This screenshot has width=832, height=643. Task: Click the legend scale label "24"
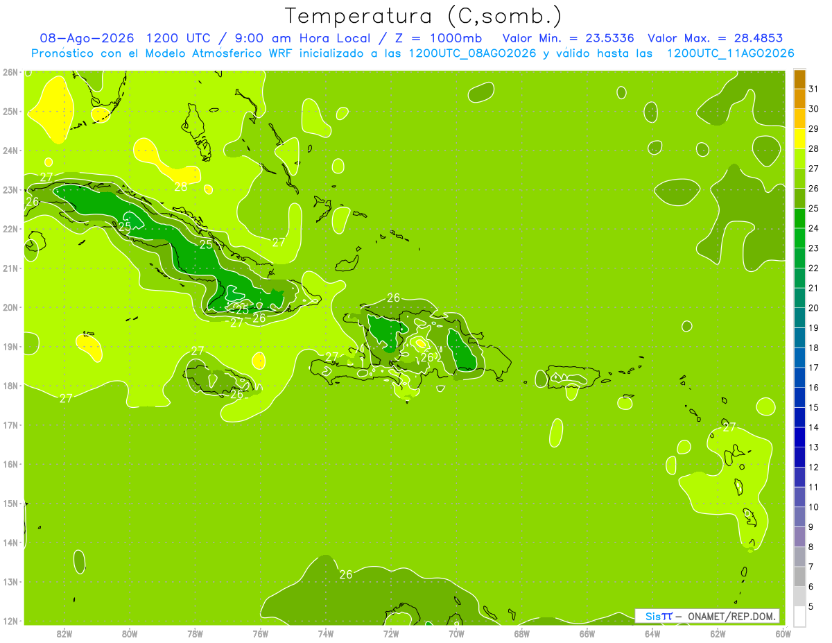[x=813, y=228]
